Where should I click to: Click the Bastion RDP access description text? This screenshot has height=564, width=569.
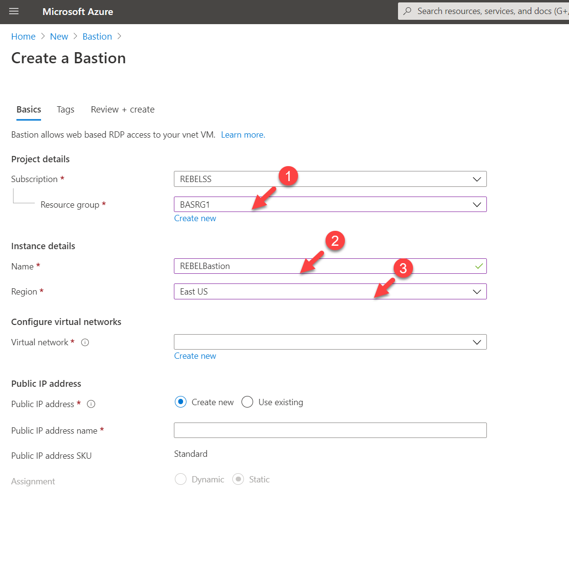113,135
